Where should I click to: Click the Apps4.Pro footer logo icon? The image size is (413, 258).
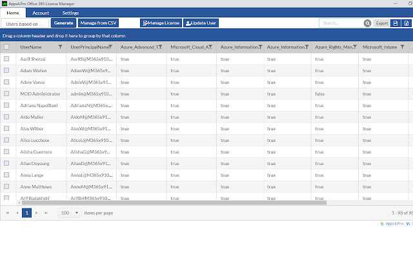click(382, 224)
